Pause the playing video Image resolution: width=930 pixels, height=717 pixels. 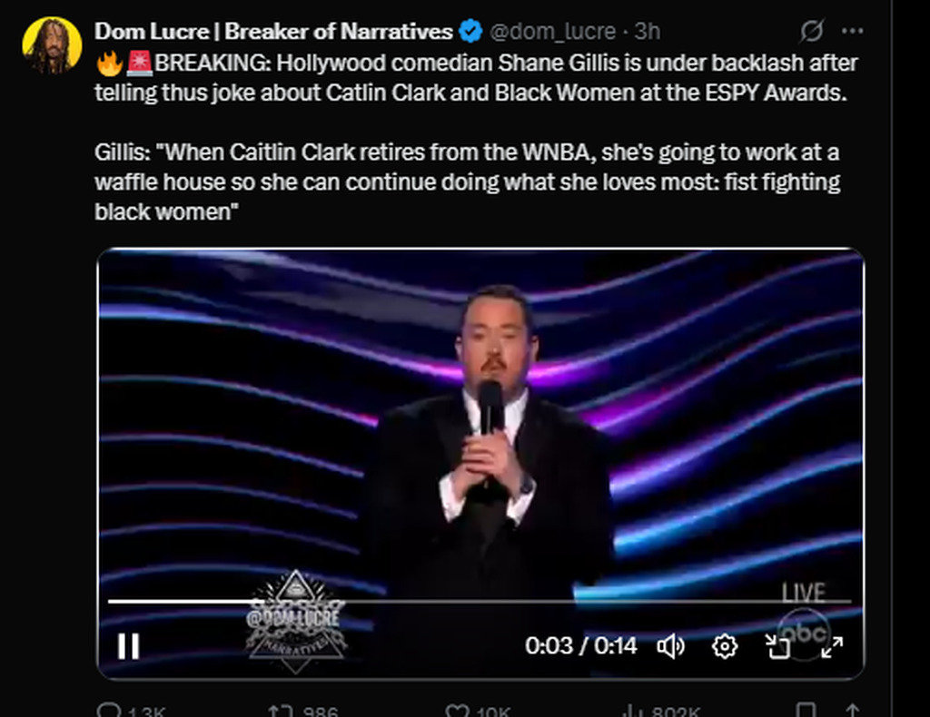pyautogui.click(x=128, y=646)
